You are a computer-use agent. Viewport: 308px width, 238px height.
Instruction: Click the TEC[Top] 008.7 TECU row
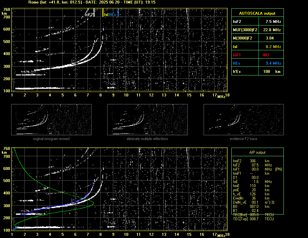(x=253, y=219)
